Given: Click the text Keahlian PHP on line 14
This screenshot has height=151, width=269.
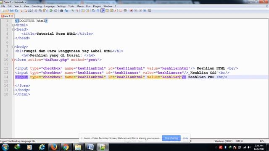Looking at the screenshot, I should 201,77.
